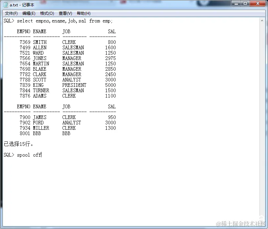Viewport: 268px width, 229px height.
Task: Click the second SAL column header
Action: (x=112, y=107)
